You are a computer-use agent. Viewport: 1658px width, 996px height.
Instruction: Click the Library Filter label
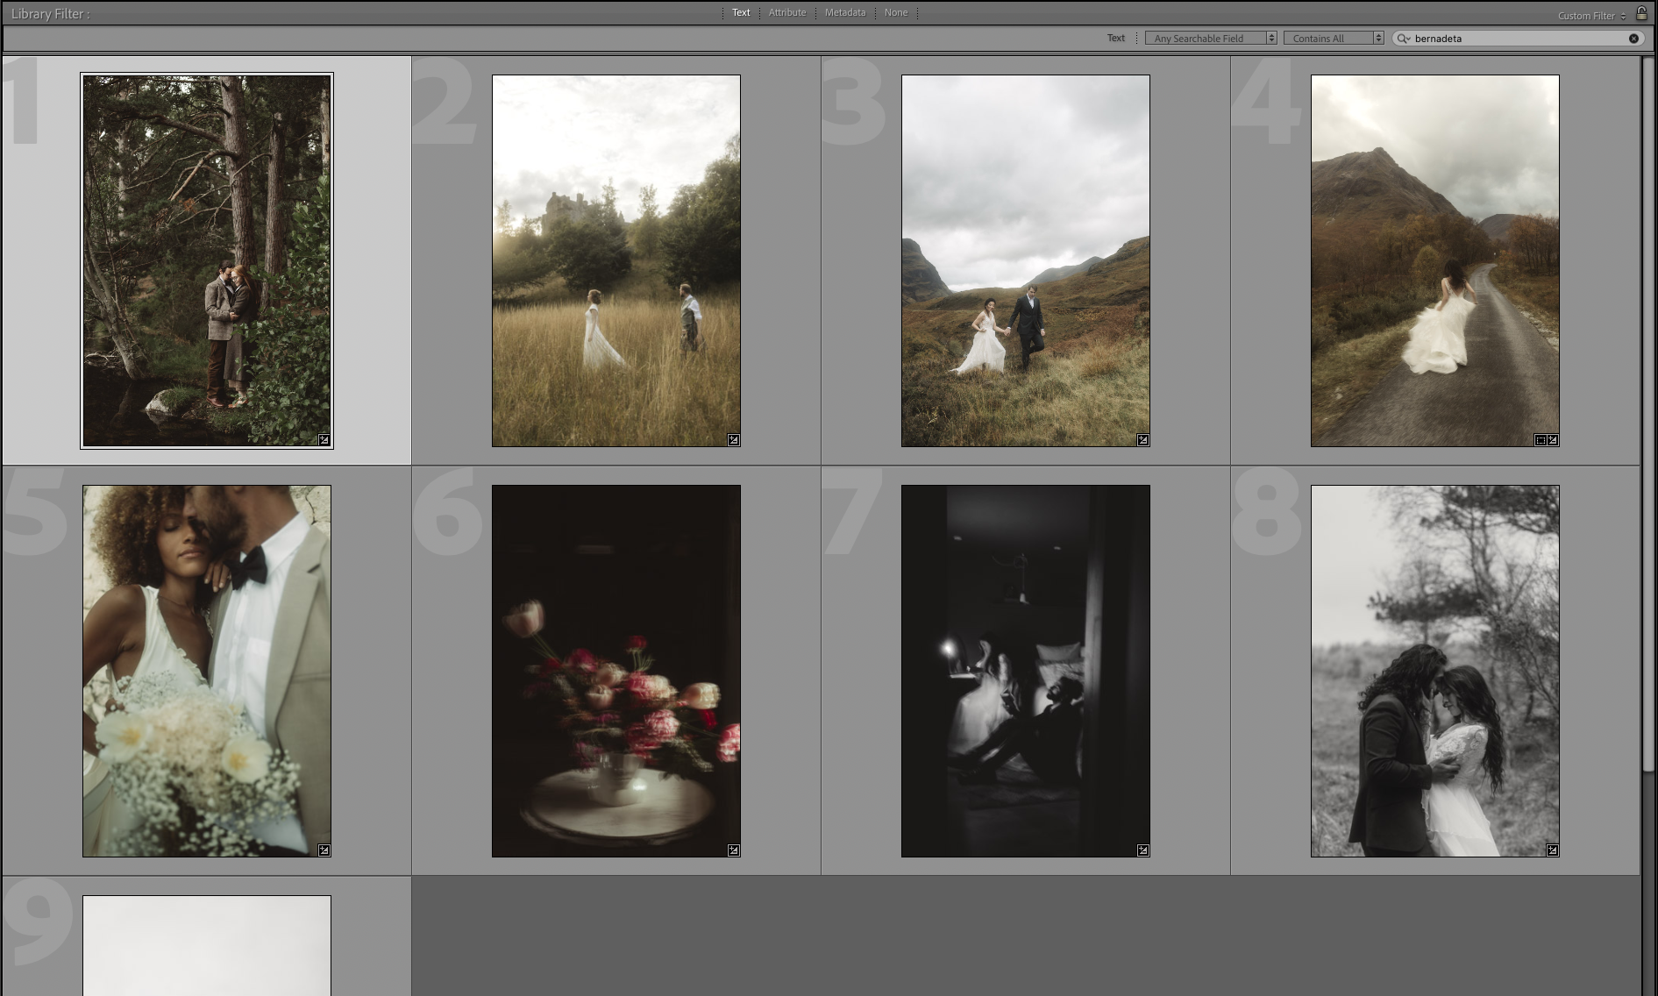(50, 14)
